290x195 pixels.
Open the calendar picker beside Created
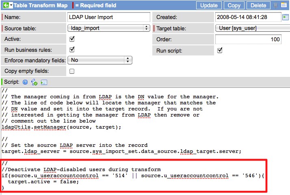286,17
